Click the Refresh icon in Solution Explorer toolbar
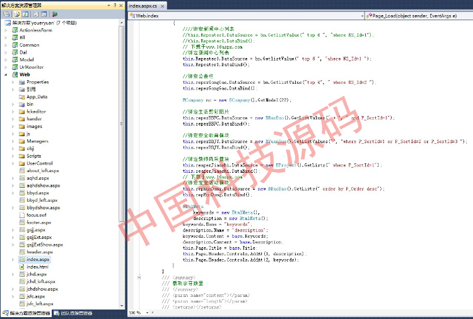The width and height of the screenshot is (473, 319). pos(25,14)
